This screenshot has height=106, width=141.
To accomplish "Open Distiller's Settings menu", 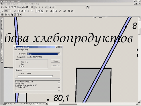I will point(21,50).
